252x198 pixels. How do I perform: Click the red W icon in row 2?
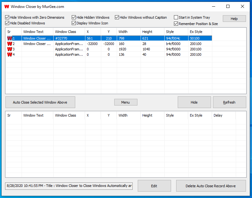(10, 44)
